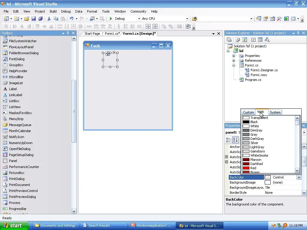Open the Build menu
The height and width of the screenshot is (230, 307).
53,11
